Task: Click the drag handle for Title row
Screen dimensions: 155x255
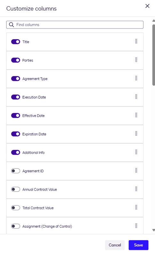Action: click(x=136, y=41)
